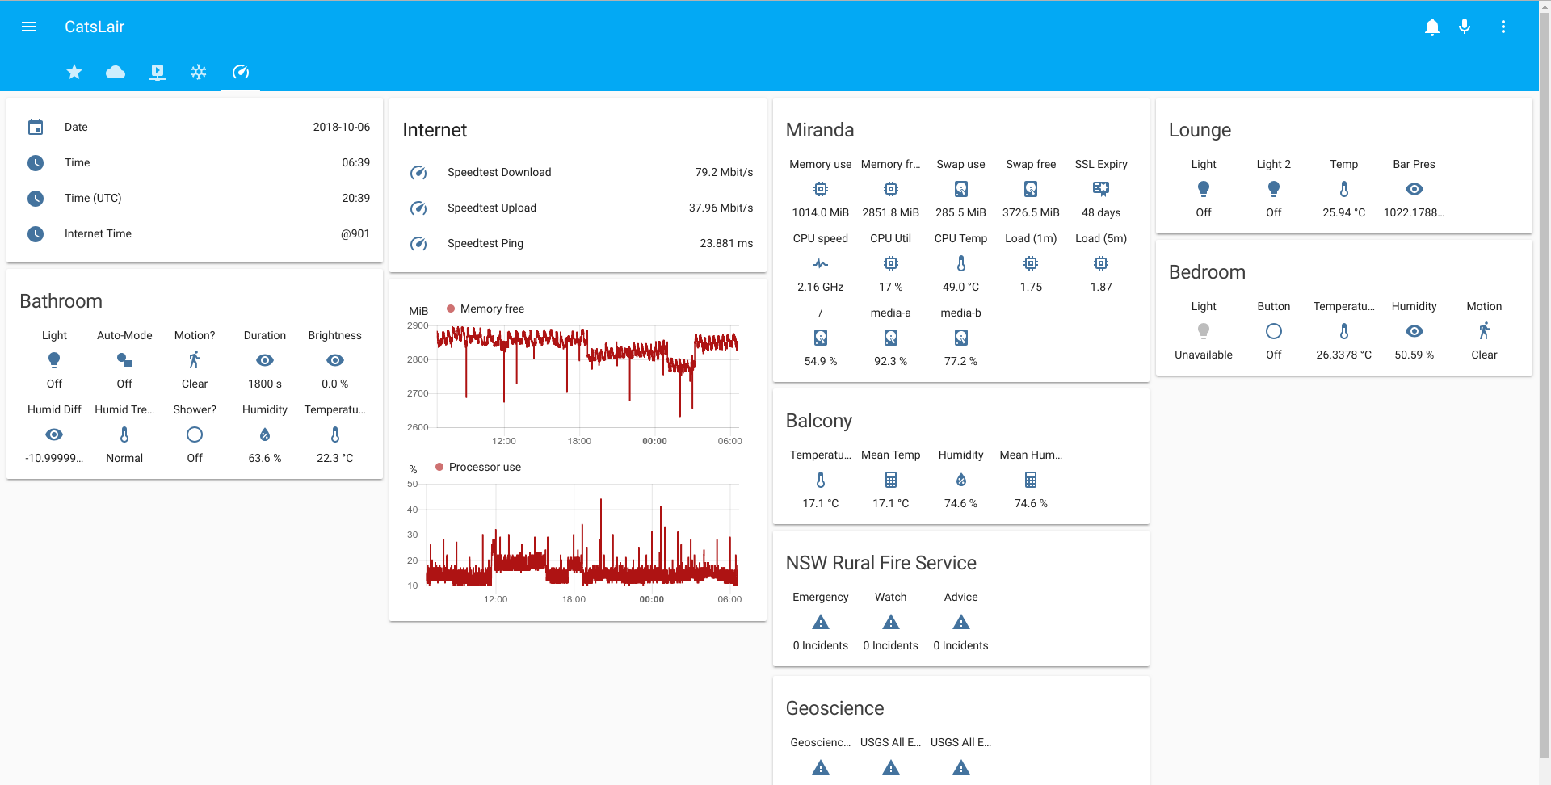The width and height of the screenshot is (1551, 785).
Task: Open SSL Expiry certificate icon
Action: click(1101, 189)
